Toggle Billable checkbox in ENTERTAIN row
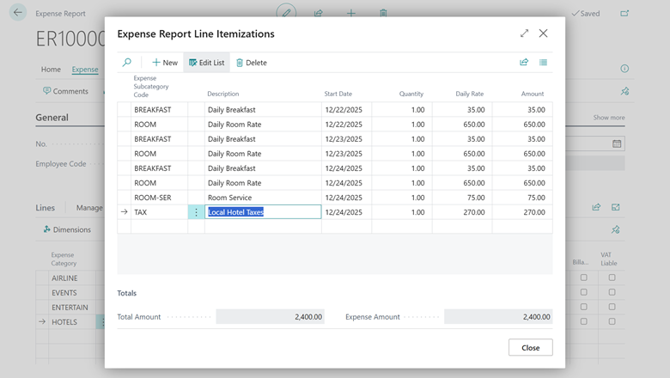 click(x=584, y=307)
